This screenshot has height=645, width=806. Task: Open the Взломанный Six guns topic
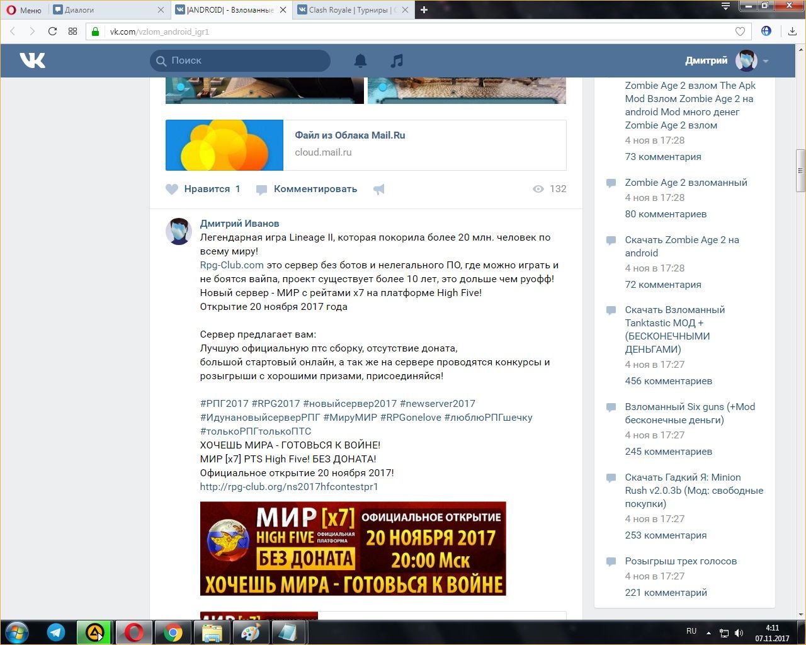690,413
